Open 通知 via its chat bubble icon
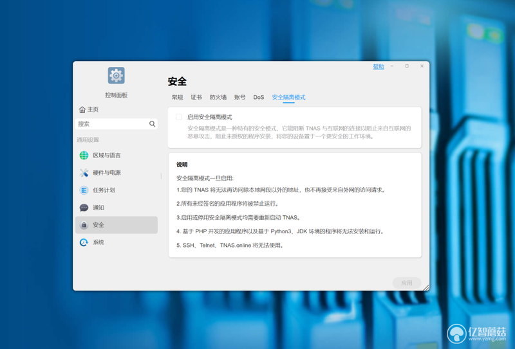This screenshot has height=349, width=515. pos(84,208)
